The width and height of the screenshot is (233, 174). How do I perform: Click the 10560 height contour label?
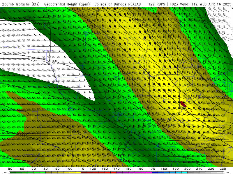[43, 116]
